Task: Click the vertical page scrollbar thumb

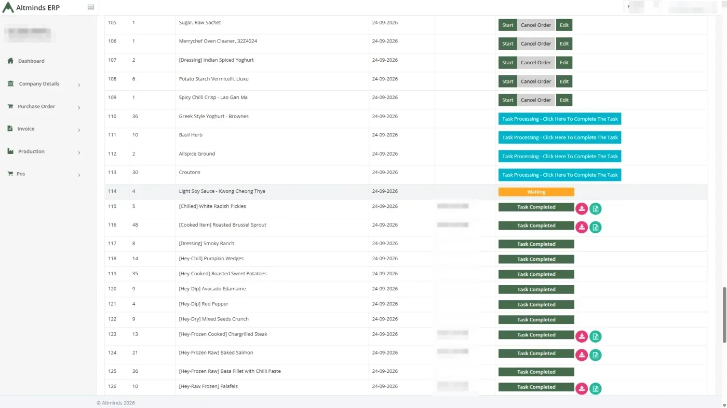Action: (x=724, y=315)
